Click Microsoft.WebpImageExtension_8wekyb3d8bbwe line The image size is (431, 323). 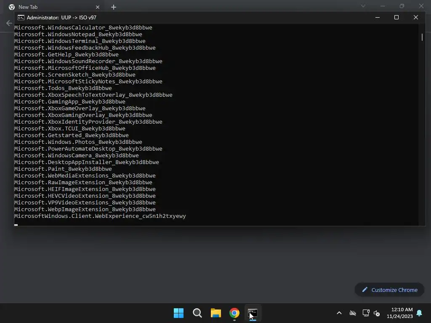click(85, 209)
